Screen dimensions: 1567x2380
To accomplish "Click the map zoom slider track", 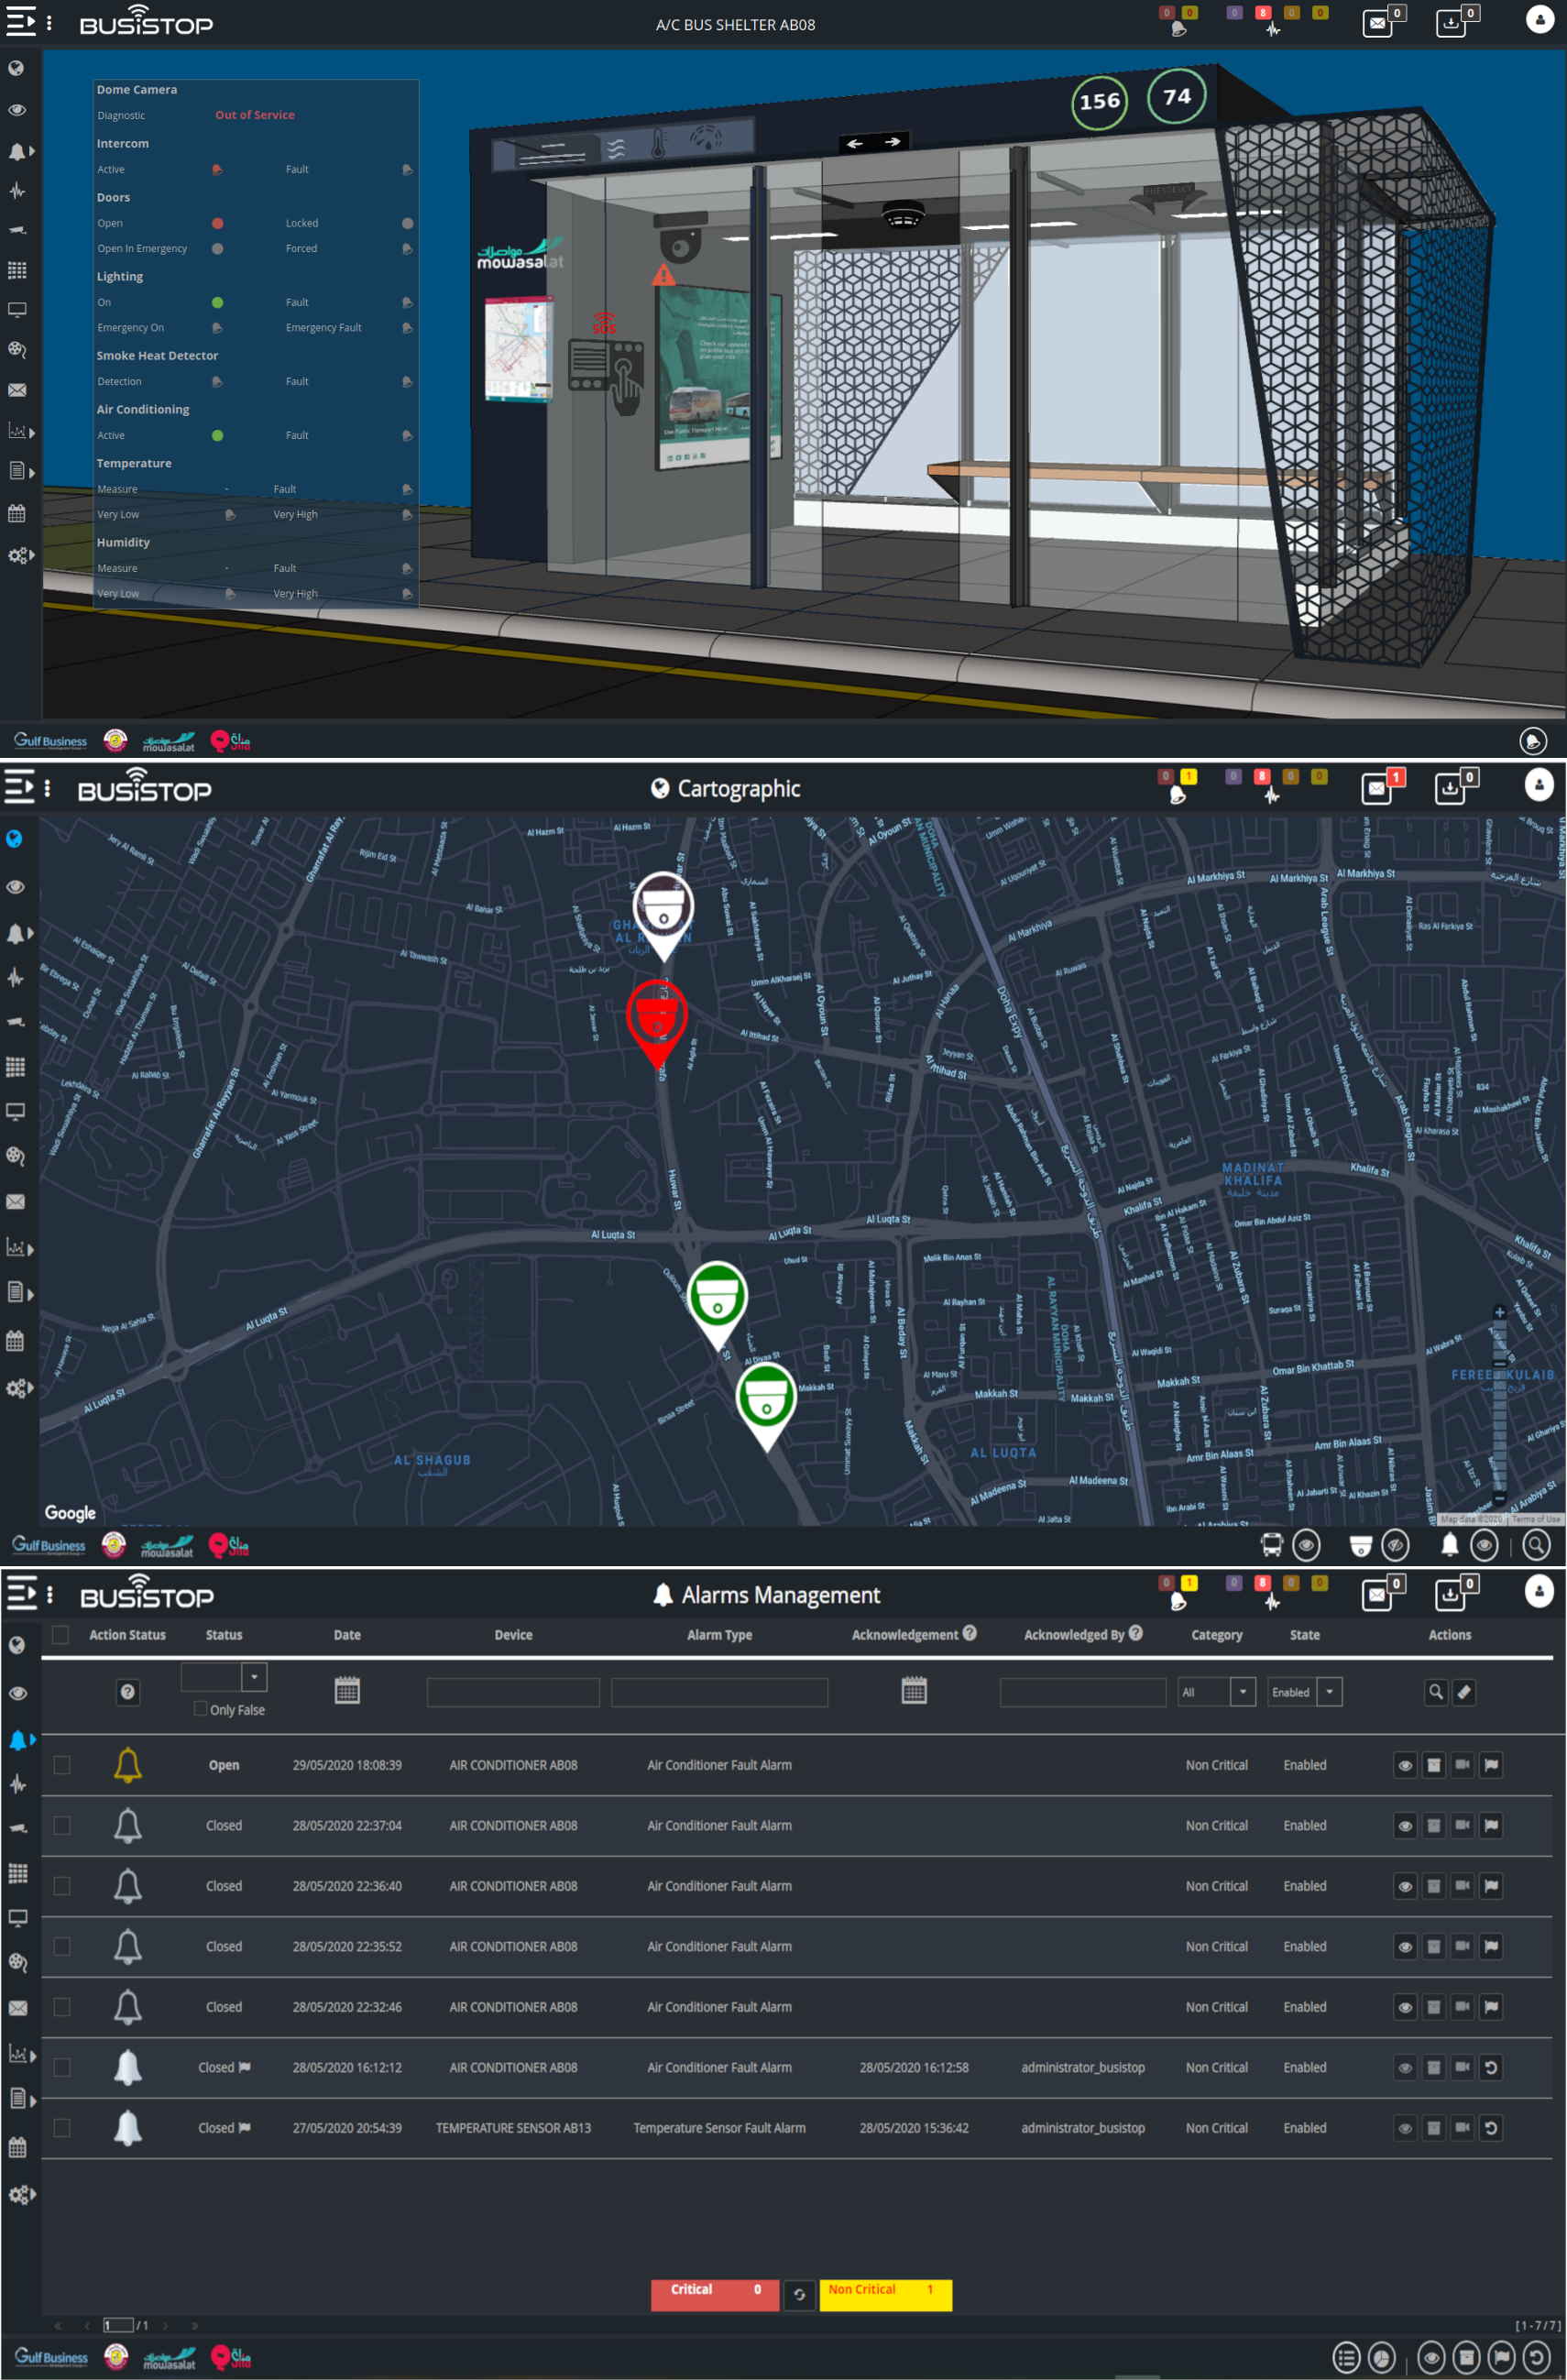I will tap(1499, 1406).
